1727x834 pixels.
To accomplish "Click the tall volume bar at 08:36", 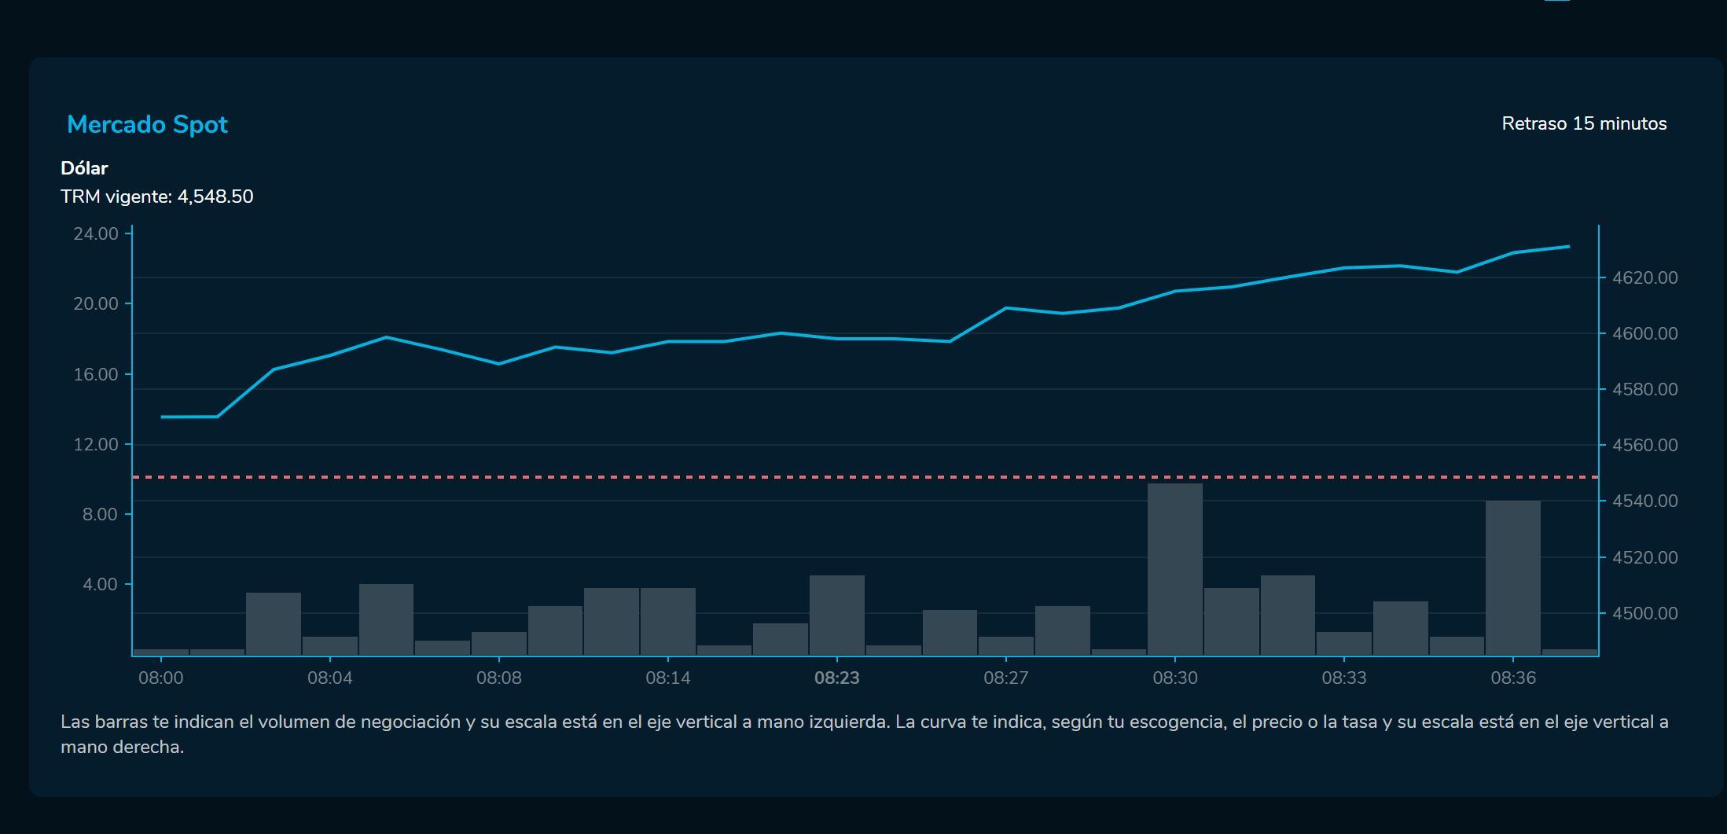I will click(1512, 577).
